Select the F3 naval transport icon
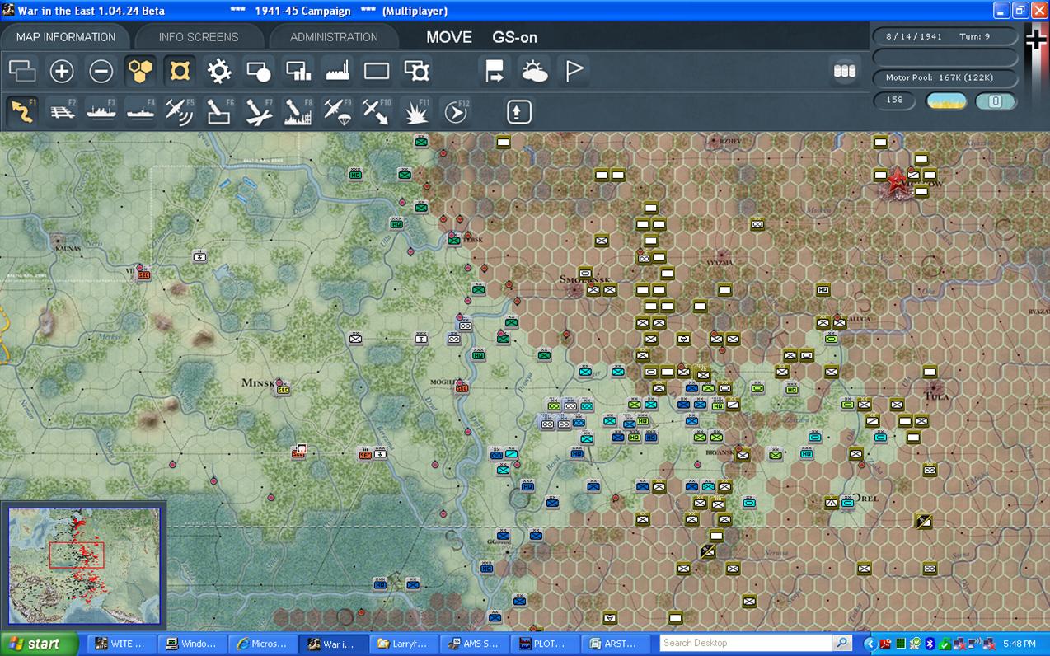The width and height of the screenshot is (1050, 656). pos(101,111)
